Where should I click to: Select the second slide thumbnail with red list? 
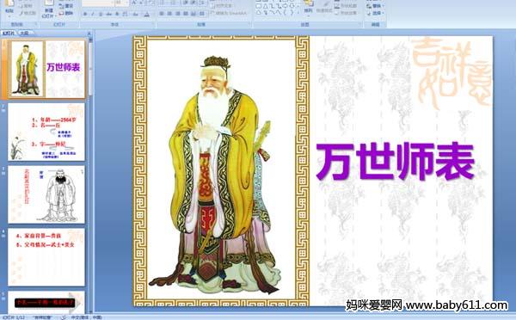[46, 132]
